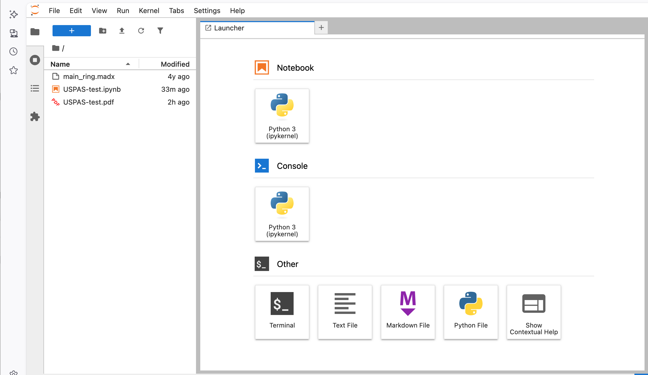This screenshot has height=375, width=648.
Task: Switch to the Launcher tab
Action: tap(257, 28)
